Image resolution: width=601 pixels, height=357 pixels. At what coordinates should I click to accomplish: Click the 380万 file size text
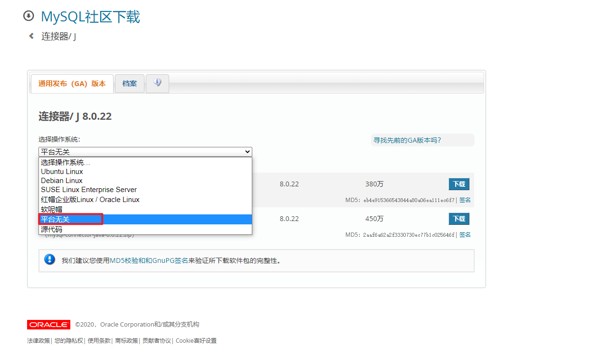374,184
